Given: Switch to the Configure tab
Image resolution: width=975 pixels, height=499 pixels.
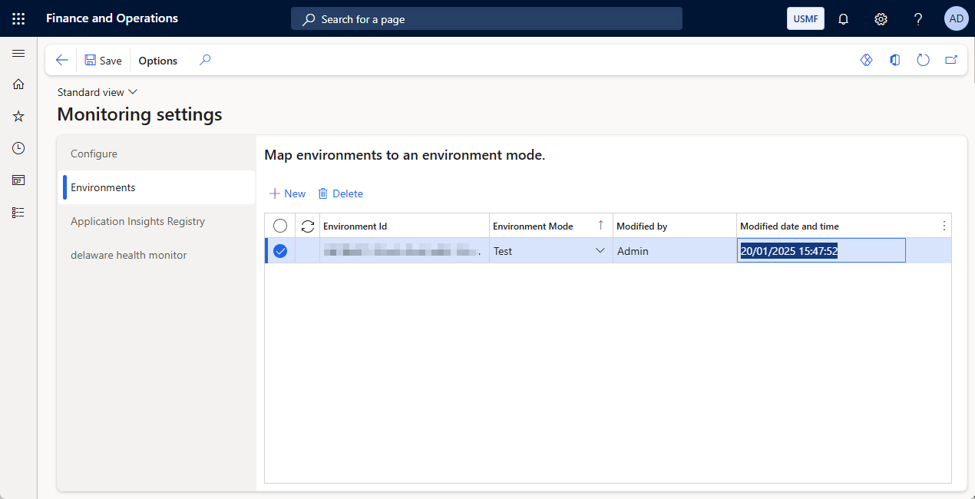Looking at the screenshot, I should 157,154.
